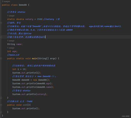131x118 pixels.
Task: Click the 'class' keyword in the declaration
Action: pos(14,5)
